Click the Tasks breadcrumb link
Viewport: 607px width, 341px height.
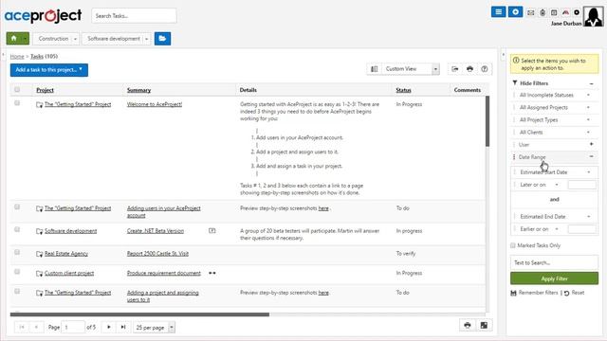37,57
